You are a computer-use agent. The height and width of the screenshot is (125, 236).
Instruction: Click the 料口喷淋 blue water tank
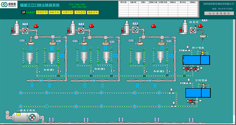point(196,60)
